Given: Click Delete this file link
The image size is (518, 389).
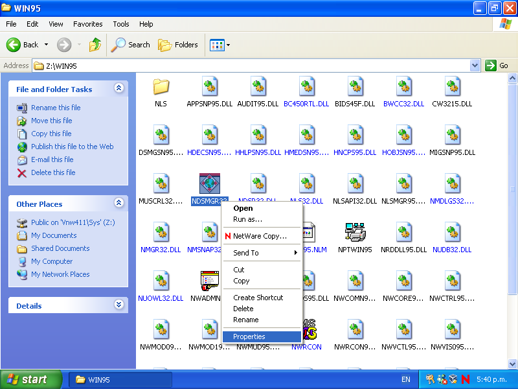Looking at the screenshot, I should pyautogui.click(x=53, y=172).
